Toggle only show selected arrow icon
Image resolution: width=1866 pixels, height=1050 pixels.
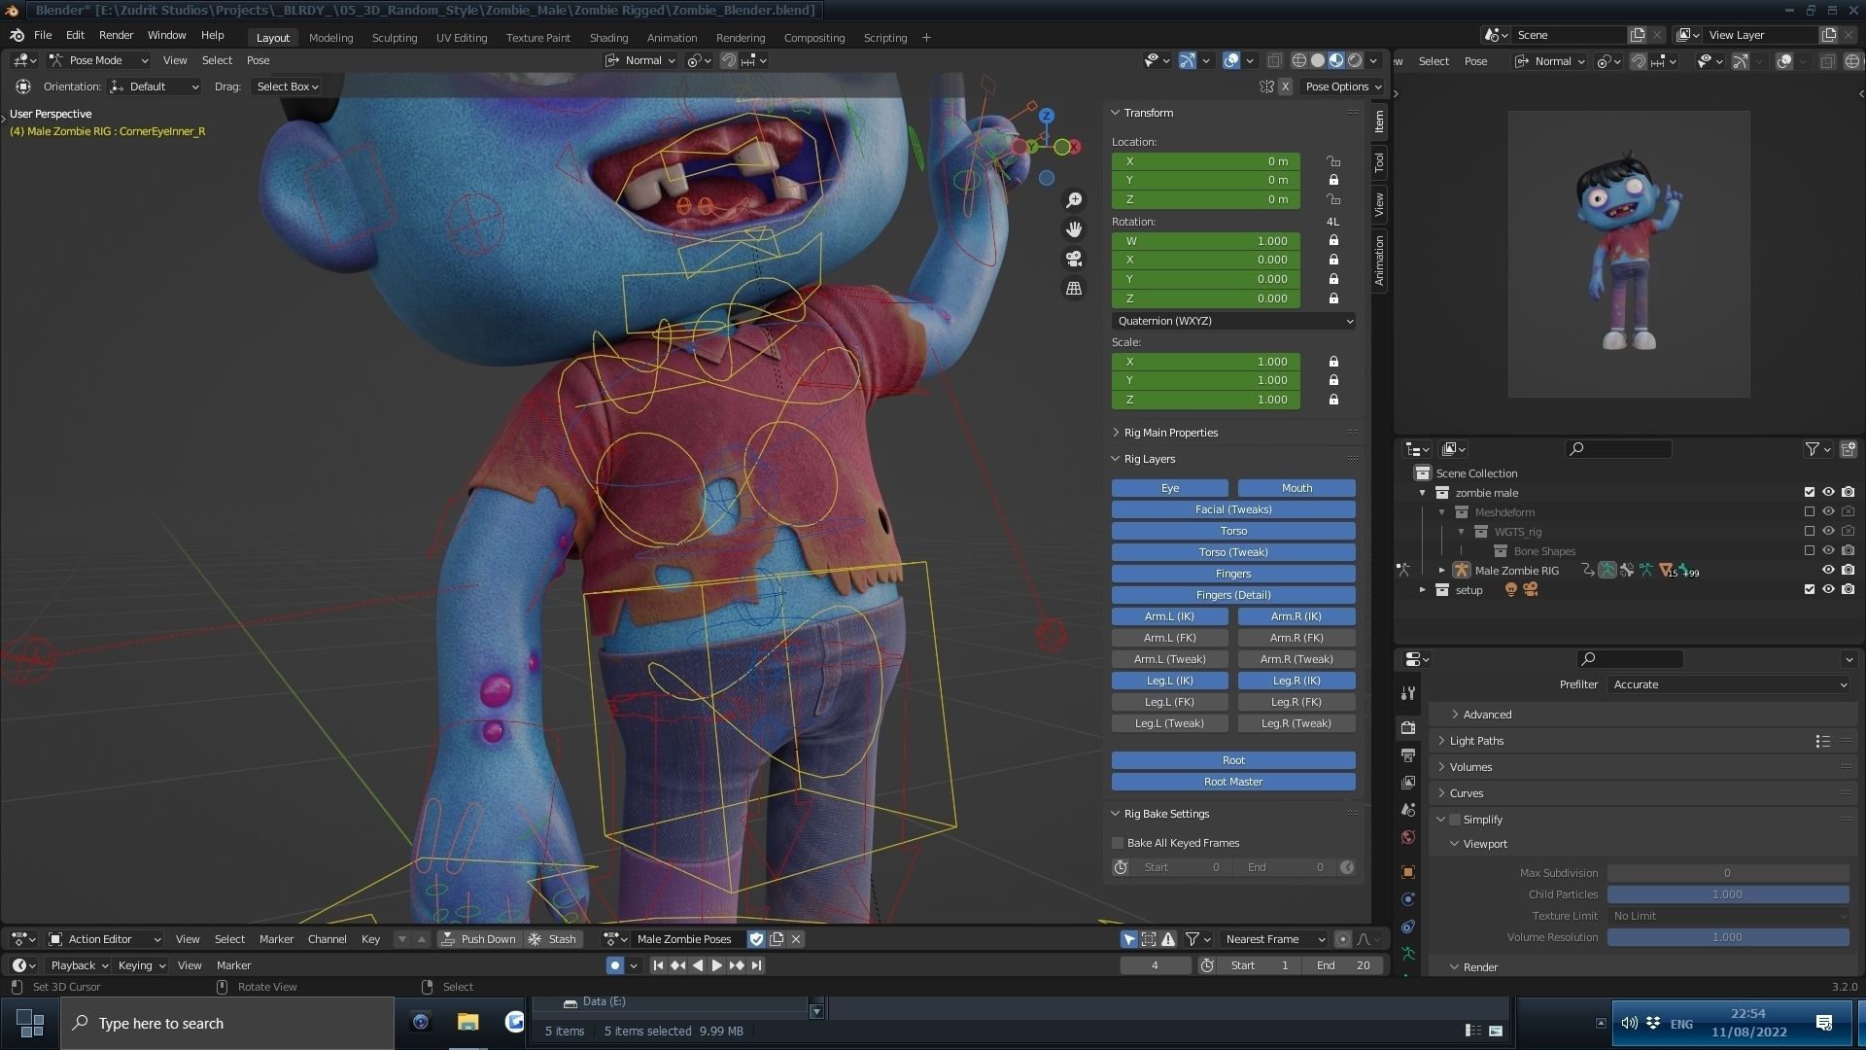(1128, 939)
